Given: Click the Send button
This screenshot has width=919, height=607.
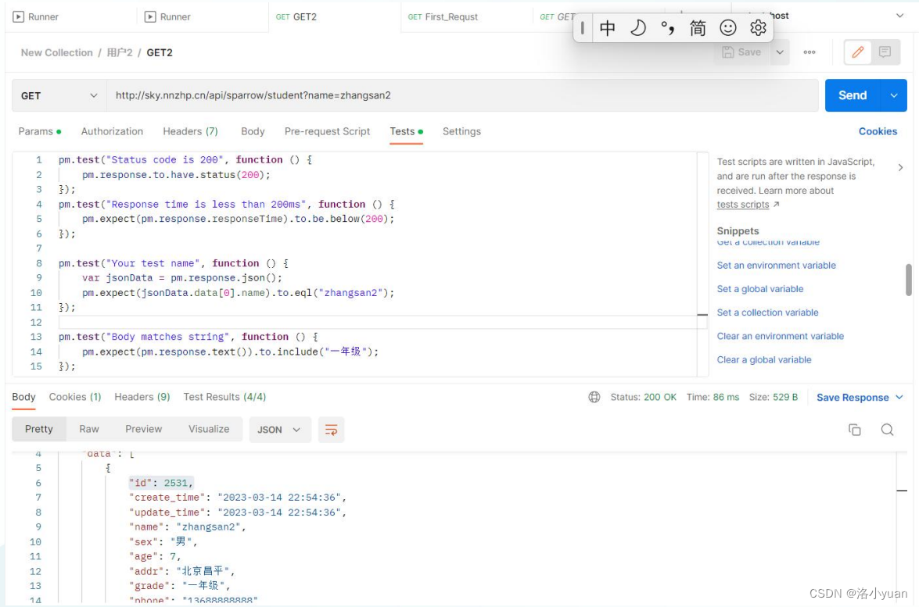Looking at the screenshot, I should click(x=853, y=95).
